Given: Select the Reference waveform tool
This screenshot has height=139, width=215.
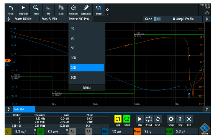Looking at the screenshot, I should coord(74,10).
